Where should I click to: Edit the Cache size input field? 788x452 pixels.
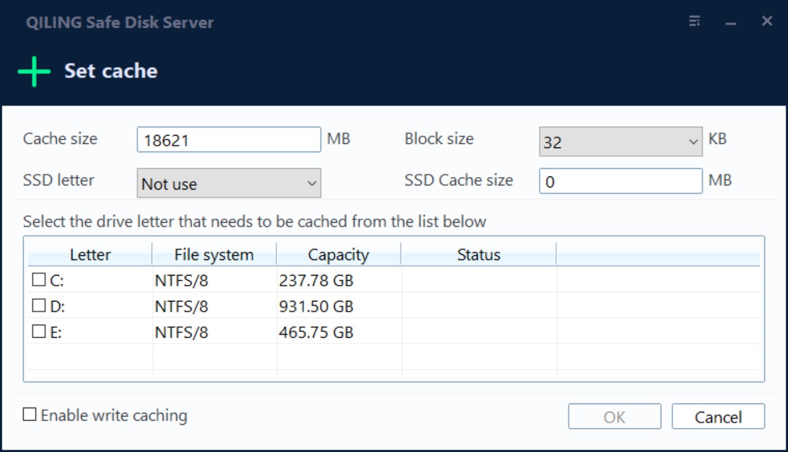pos(228,140)
